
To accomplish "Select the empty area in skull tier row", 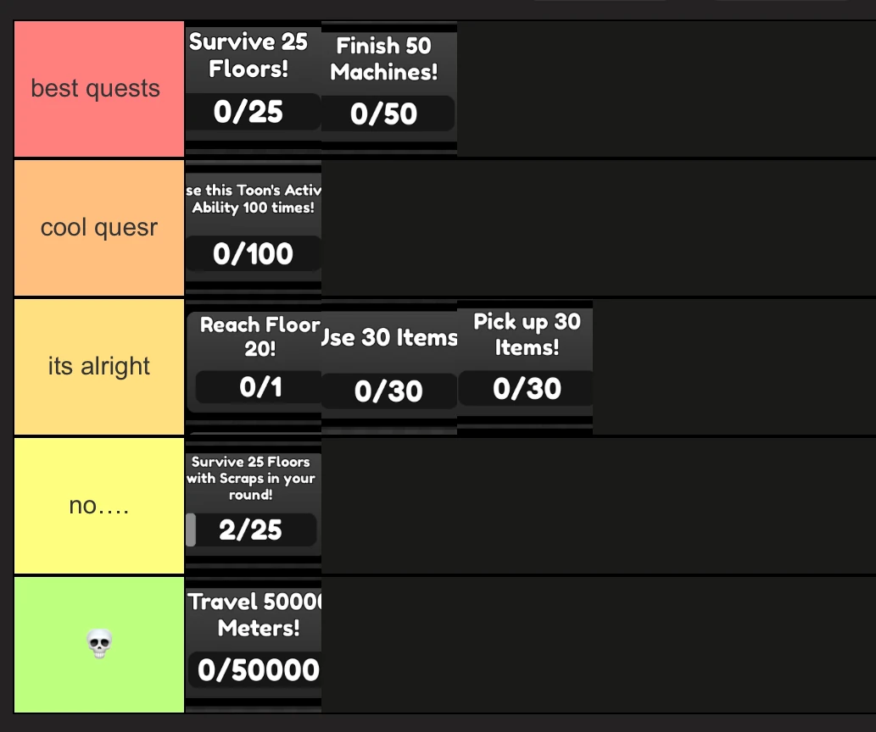I will point(594,645).
